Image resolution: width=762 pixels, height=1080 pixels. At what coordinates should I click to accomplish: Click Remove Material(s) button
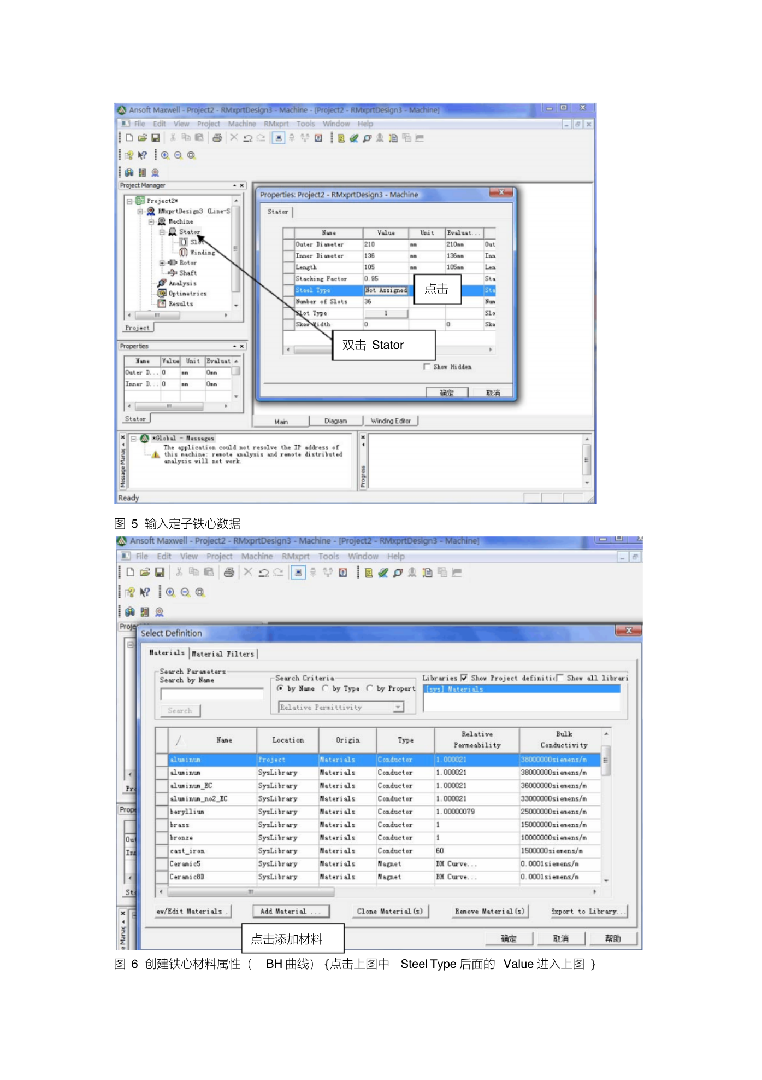489,911
